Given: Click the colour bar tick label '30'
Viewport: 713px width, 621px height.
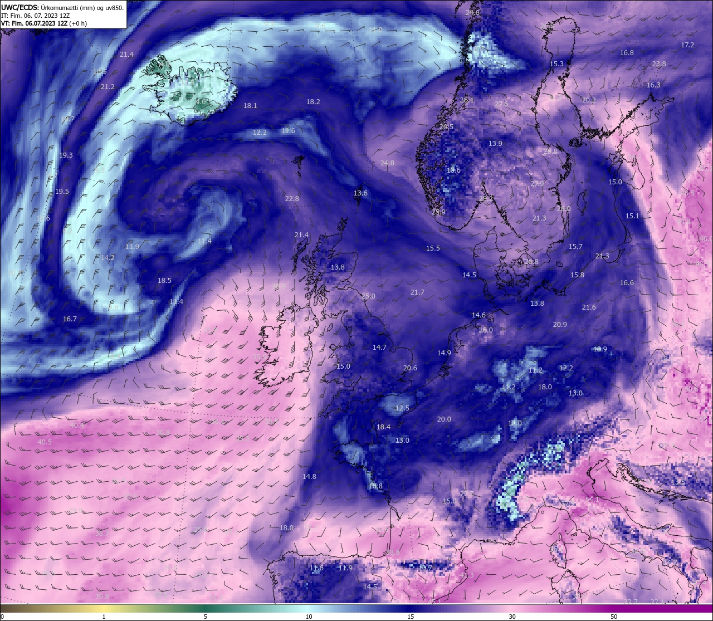Looking at the screenshot, I should click(x=512, y=617).
